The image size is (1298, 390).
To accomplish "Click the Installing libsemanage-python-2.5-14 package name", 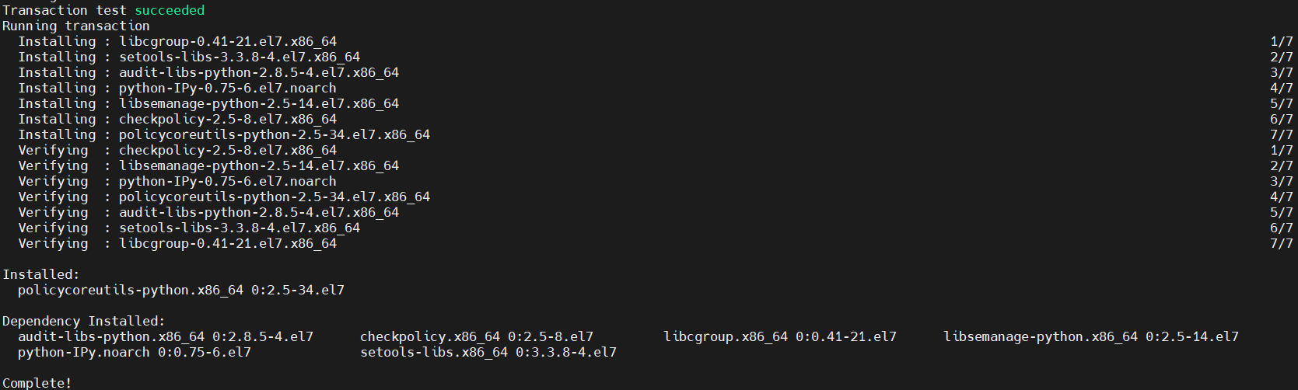I will click(258, 103).
